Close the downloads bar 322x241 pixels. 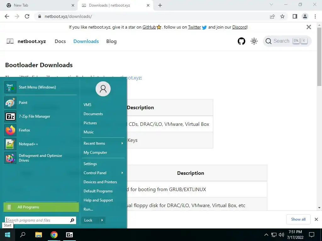(x=316, y=219)
